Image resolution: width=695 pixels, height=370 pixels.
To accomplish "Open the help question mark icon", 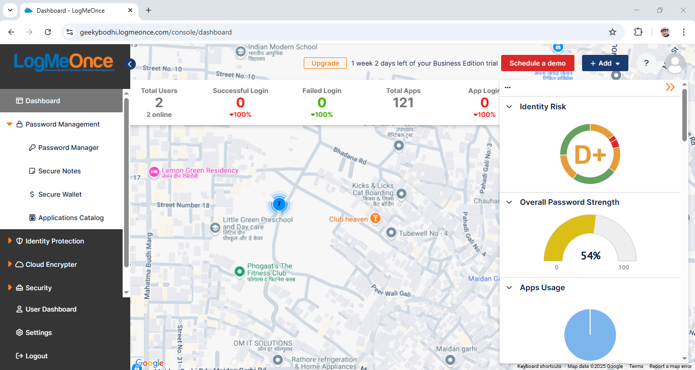I will click(x=646, y=63).
